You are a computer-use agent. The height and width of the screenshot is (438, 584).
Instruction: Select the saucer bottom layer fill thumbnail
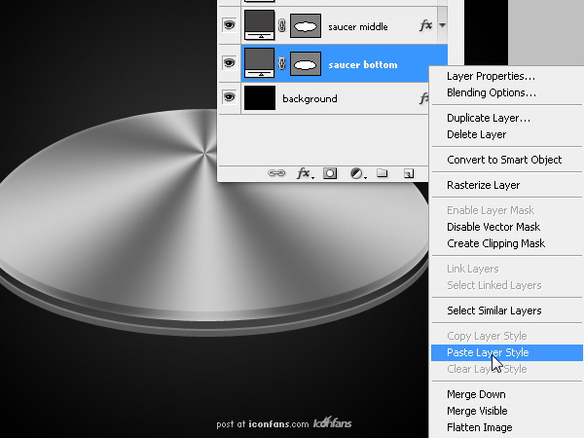coord(259,62)
